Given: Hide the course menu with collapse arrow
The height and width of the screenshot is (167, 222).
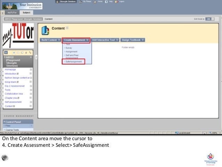Looking at the screenshot, I should [x=37, y=57].
